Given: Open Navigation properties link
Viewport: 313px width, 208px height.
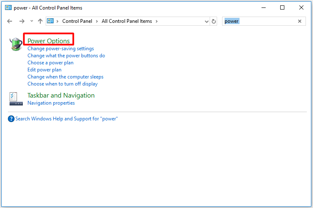Looking at the screenshot, I should tap(51, 103).
